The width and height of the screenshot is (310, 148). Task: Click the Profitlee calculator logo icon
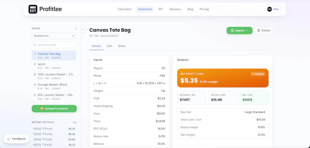click(33, 9)
